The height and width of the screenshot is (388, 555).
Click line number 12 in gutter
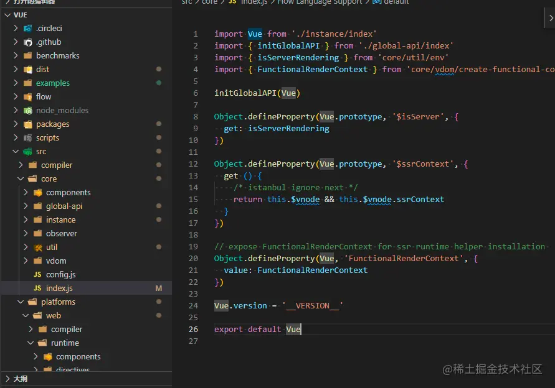[x=193, y=164]
